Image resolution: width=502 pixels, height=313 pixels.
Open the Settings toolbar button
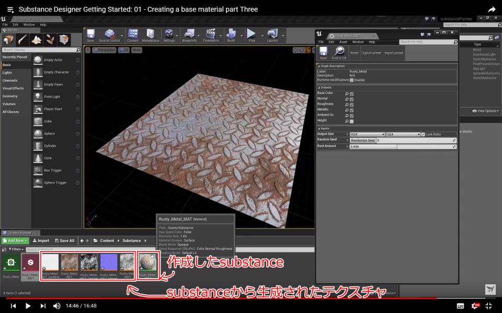click(169, 35)
